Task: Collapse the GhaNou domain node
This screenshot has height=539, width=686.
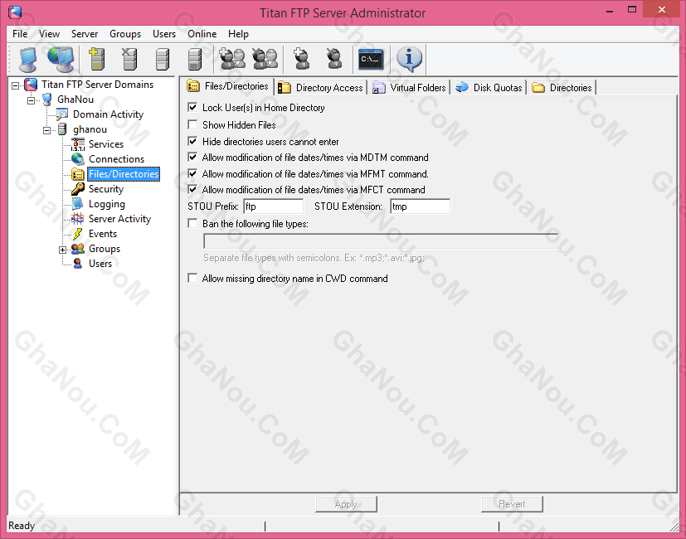Action: coord(31,100)
